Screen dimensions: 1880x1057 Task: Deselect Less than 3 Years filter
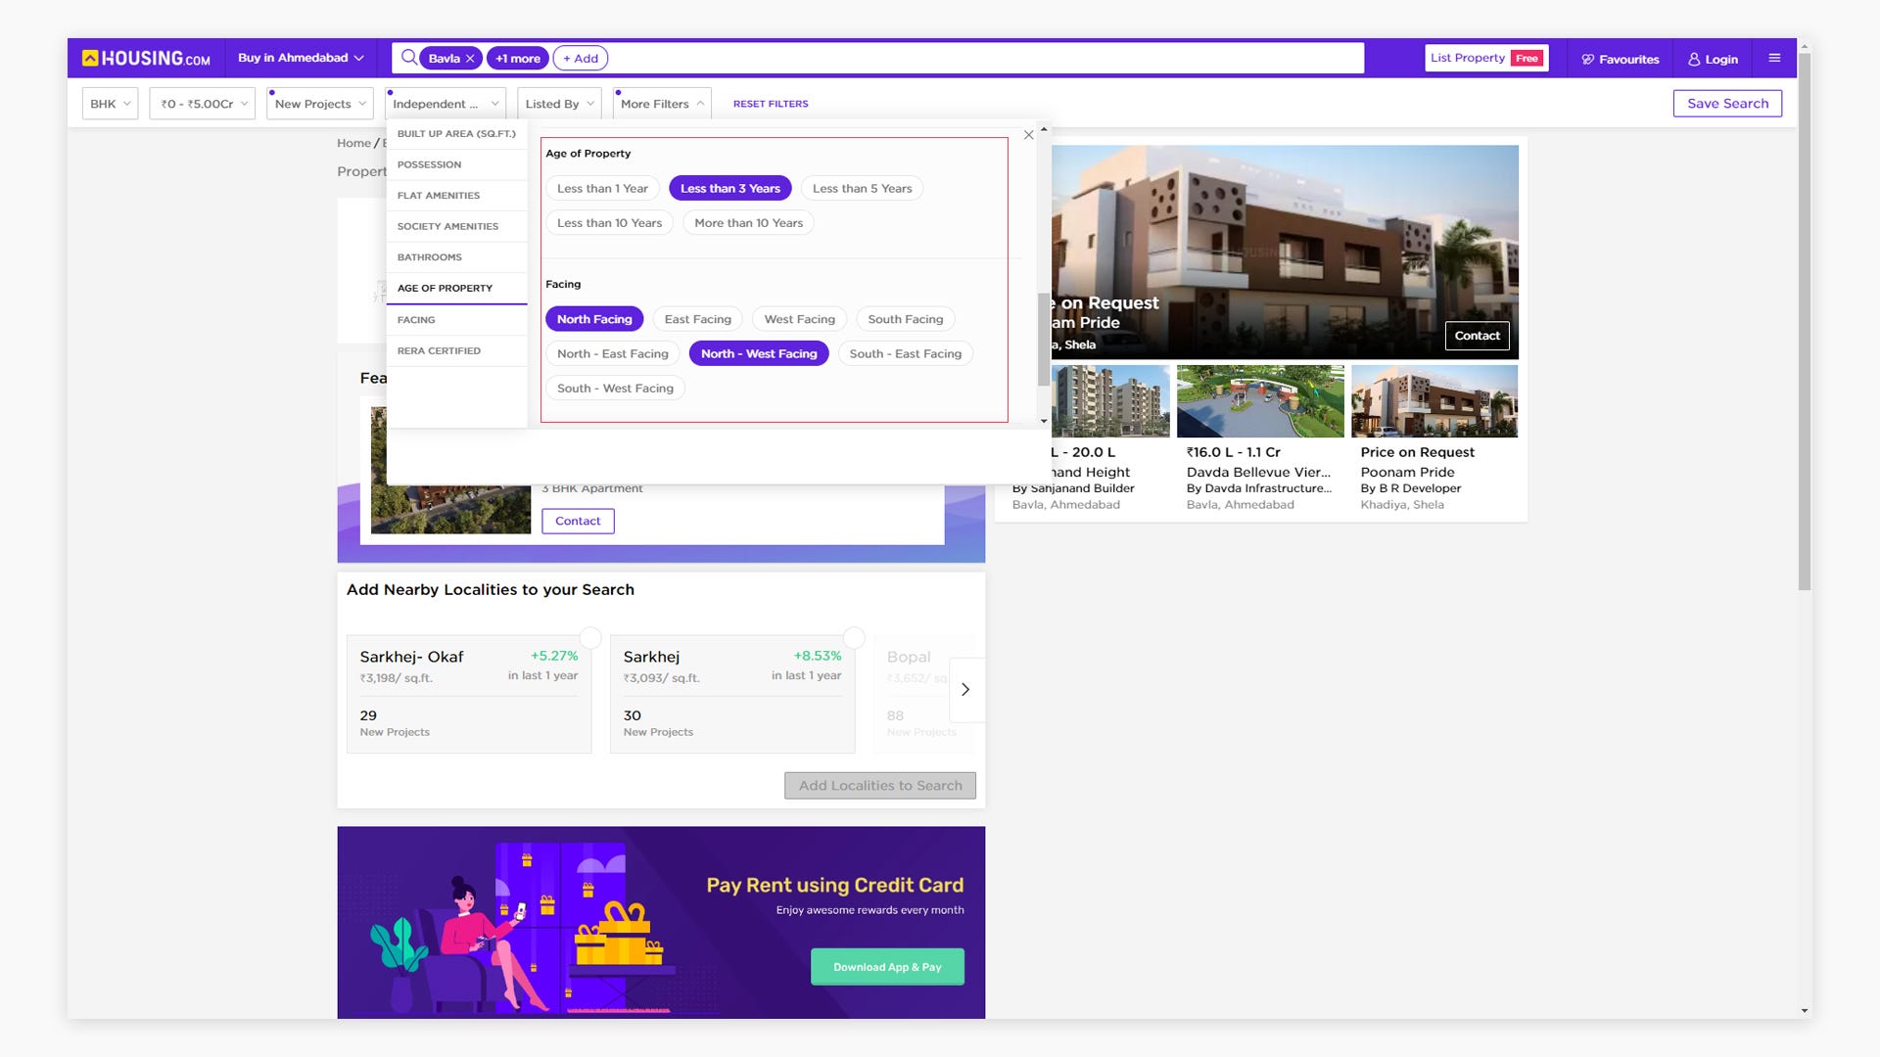point(730,189)
